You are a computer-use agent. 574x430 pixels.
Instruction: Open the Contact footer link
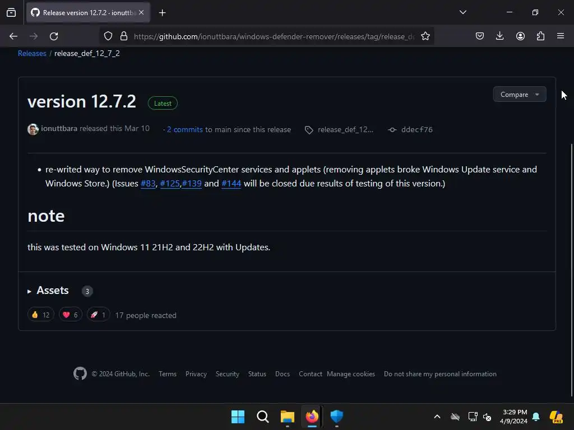click(310, 374)
